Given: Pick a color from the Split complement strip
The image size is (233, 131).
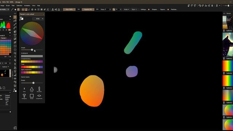Looking at the screenshot, I should click(x=32, y=72).
